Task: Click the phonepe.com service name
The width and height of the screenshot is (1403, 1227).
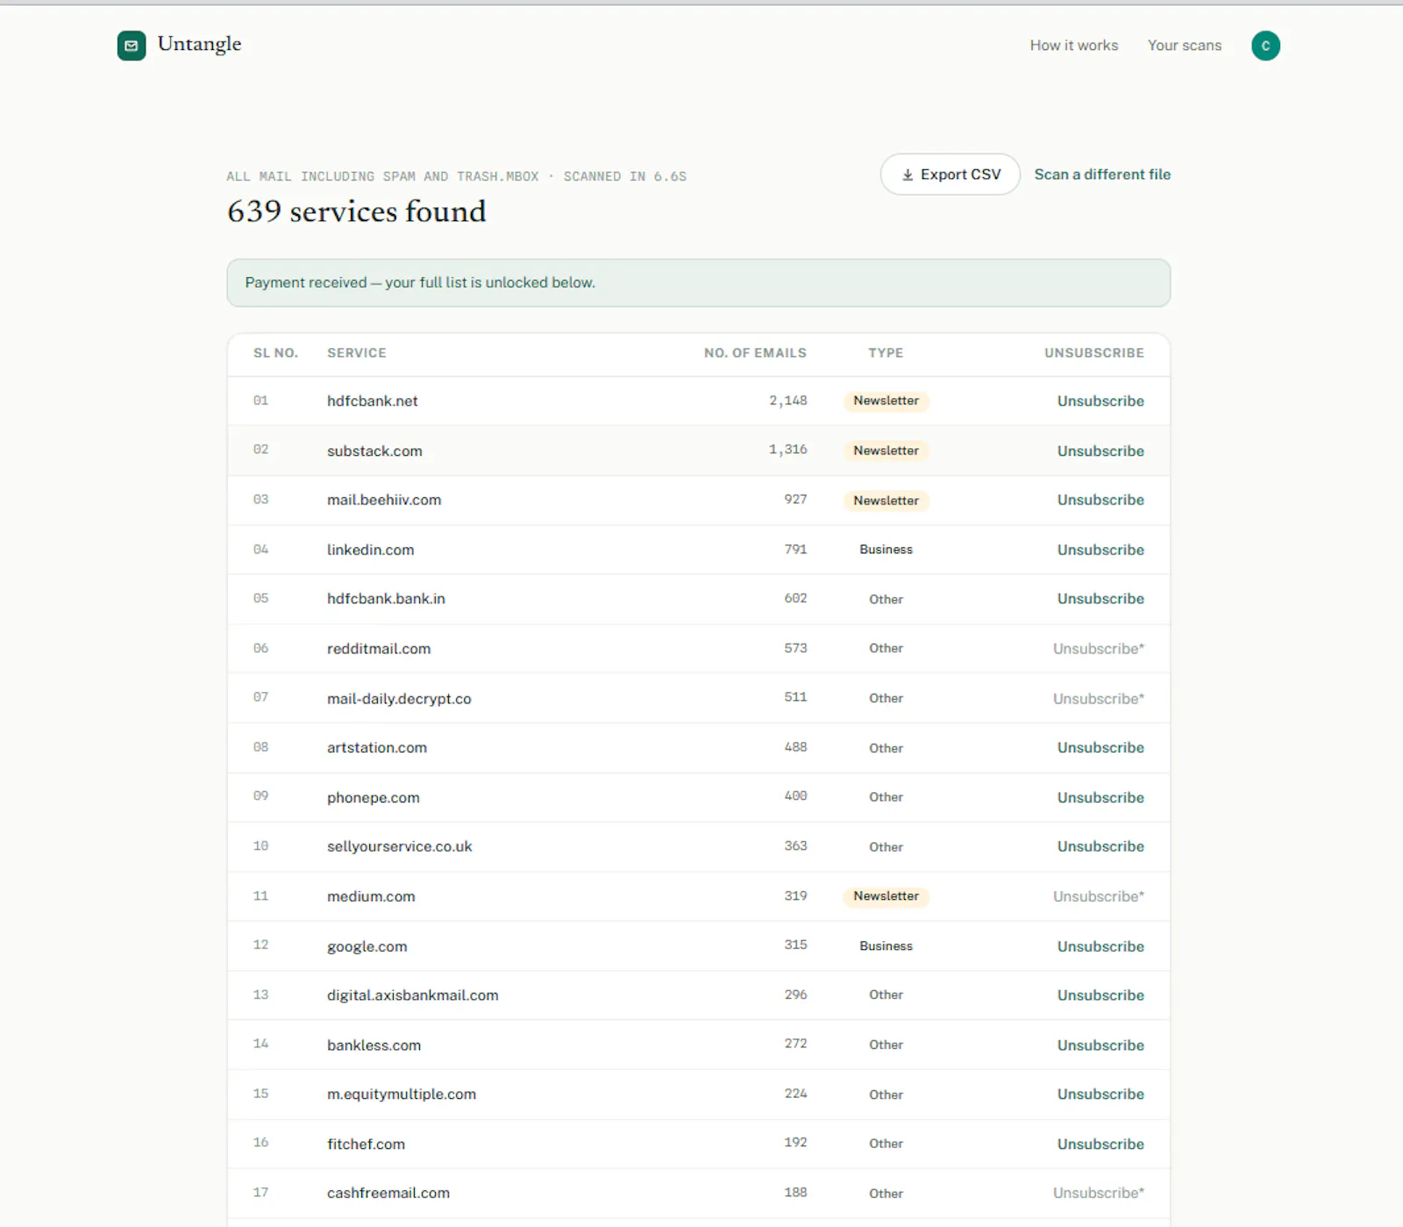Action: (x=374, y=798)
